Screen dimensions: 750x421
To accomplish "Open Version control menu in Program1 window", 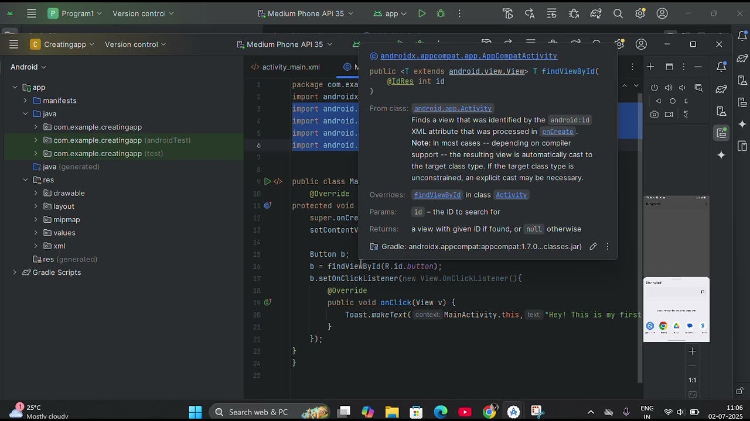I will (x=143, y=13).
